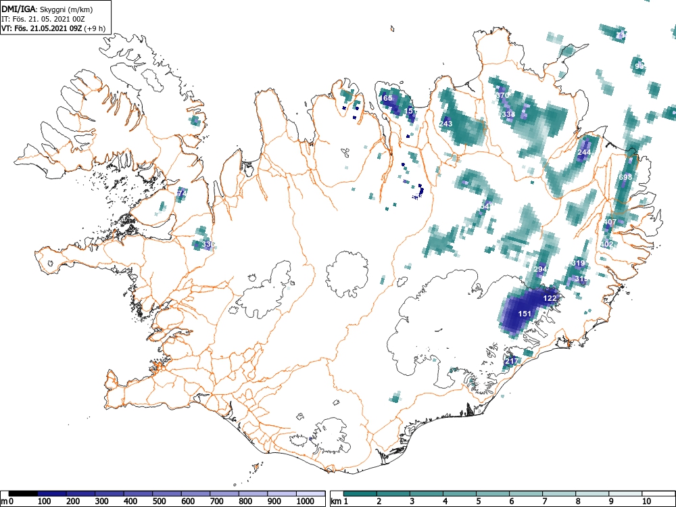
Task: Click the visibility value '338' in the northeast
Action: point(509,114)
